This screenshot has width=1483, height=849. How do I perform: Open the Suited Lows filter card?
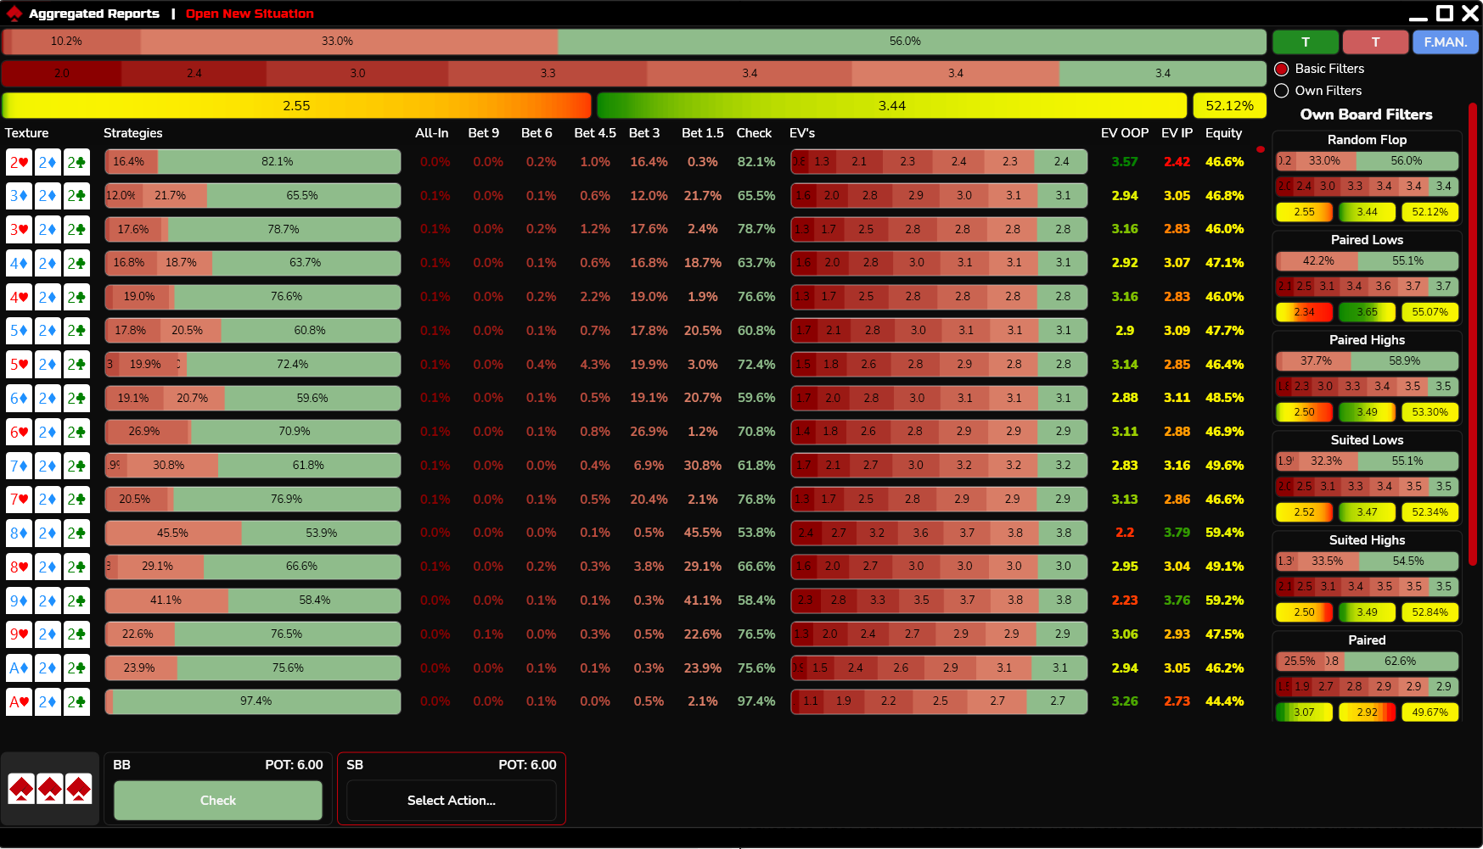coord(1367,478)
